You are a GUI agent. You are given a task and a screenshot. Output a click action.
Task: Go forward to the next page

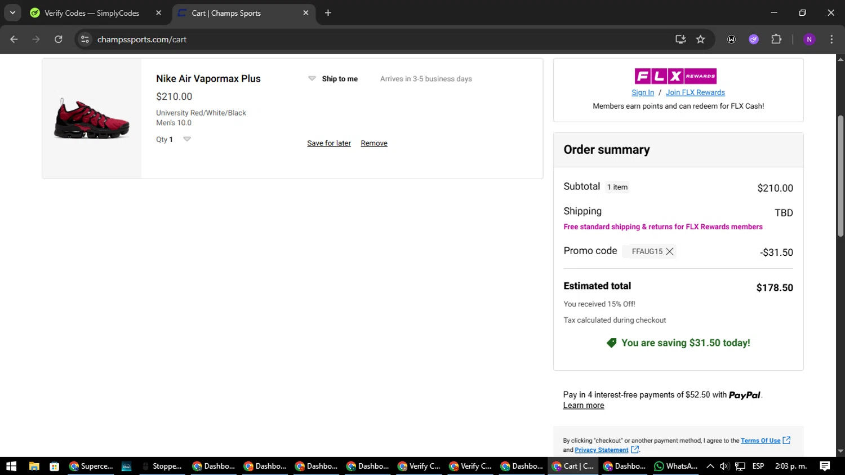(36, 39)
